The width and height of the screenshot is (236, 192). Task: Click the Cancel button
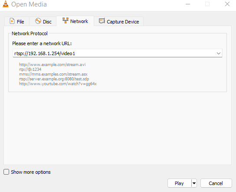(216, 183)
